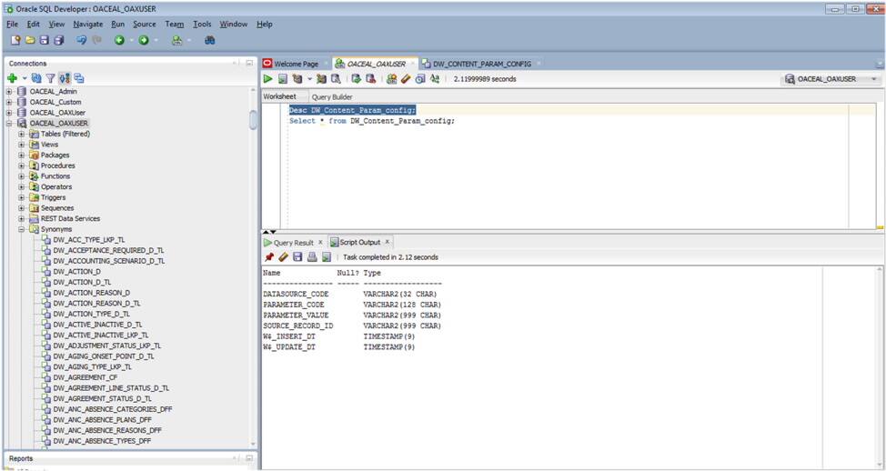Open the New Connection dropdown arrow
Viewport: 886px width, 471px height.
pyautogui.click(x=25, y=78)
